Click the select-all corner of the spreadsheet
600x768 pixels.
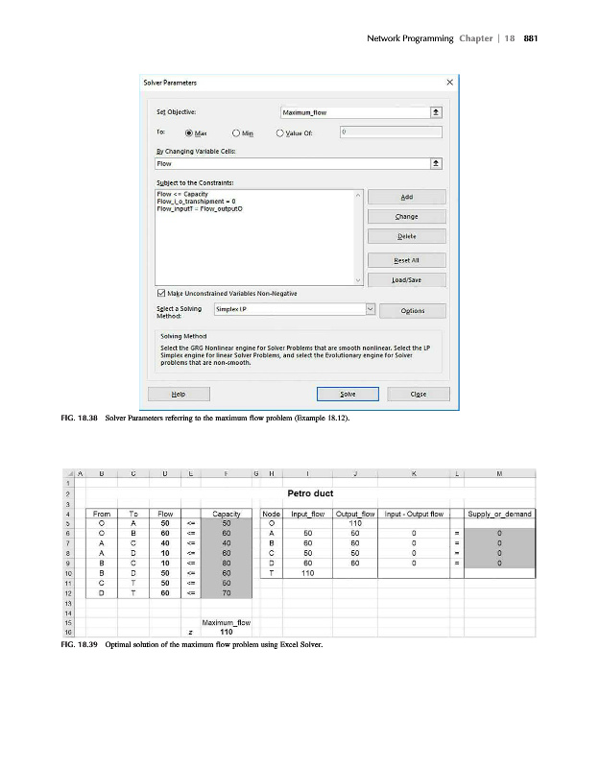coord(72,473)
